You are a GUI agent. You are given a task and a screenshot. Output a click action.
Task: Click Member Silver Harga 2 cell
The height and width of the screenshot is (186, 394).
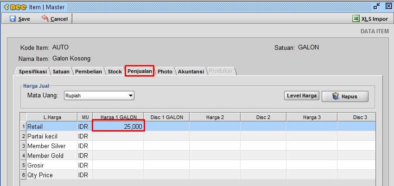pyautogui.click(x=215, y=146)
